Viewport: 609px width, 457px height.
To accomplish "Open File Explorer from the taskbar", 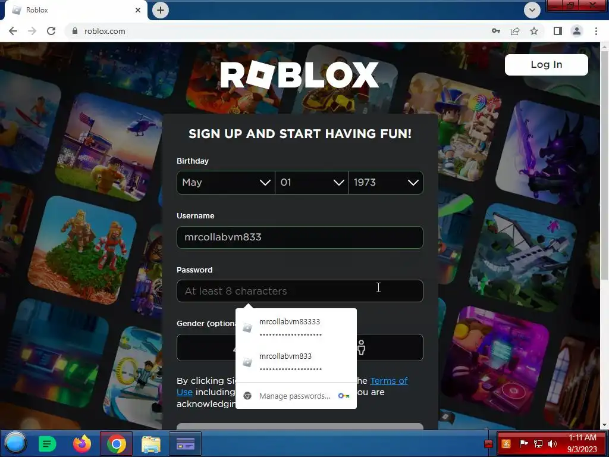I will tap(150, 443).
